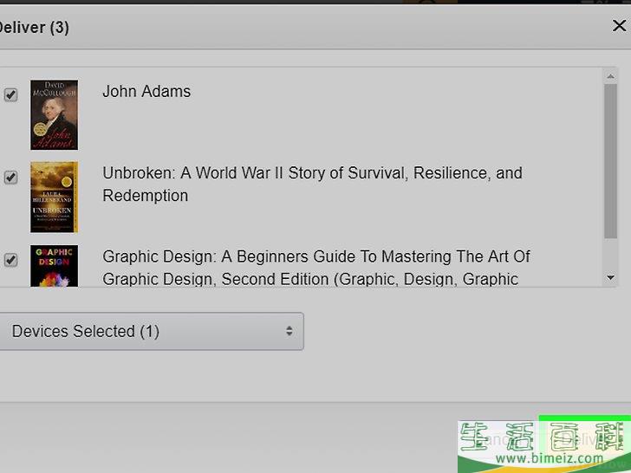Uncheck the Unbroken book checkbox
631x473 pixels.
click(x=10, y=177)
